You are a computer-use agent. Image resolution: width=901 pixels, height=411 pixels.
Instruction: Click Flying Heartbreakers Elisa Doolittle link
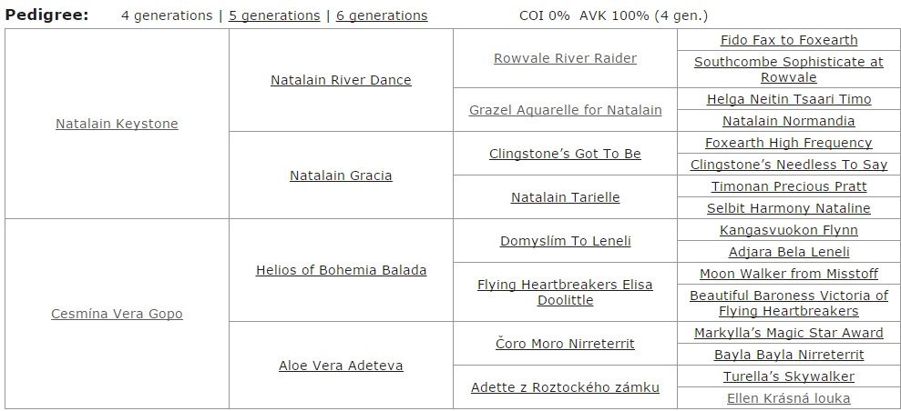565,292
